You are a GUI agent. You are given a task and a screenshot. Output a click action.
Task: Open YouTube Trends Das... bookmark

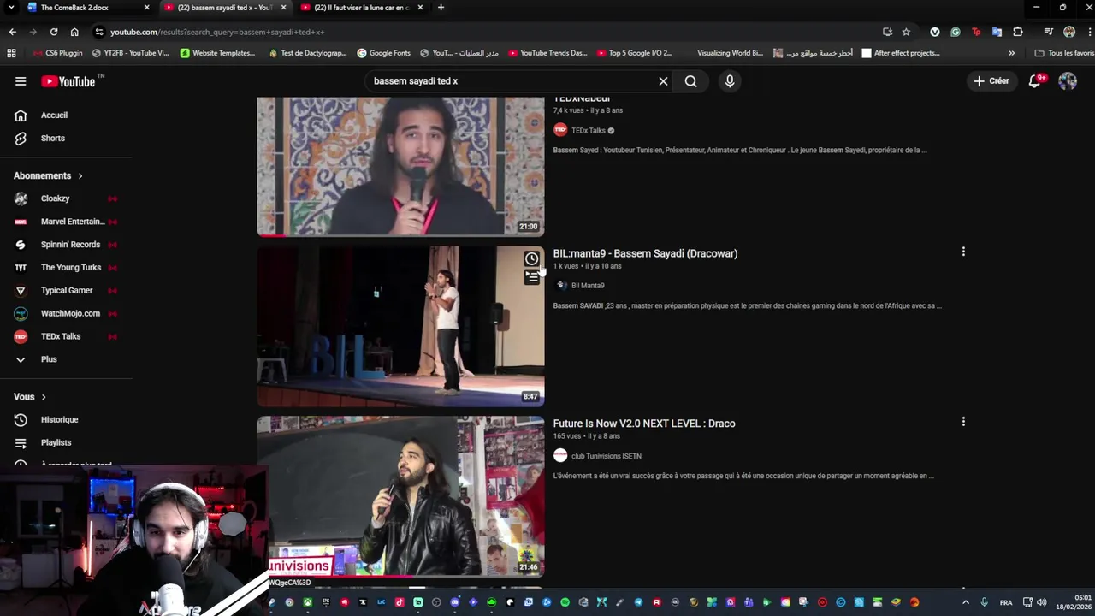click(x=547, y=53)
